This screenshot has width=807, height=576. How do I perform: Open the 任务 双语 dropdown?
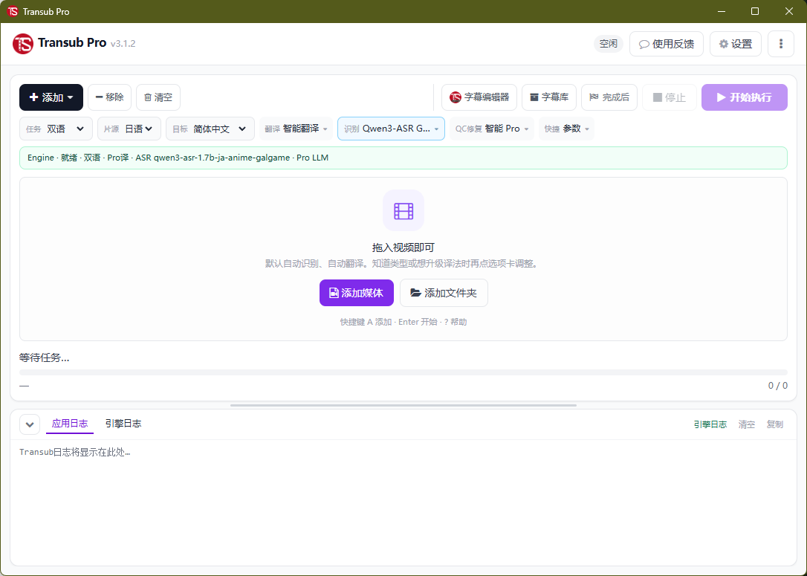coord(56,129)
